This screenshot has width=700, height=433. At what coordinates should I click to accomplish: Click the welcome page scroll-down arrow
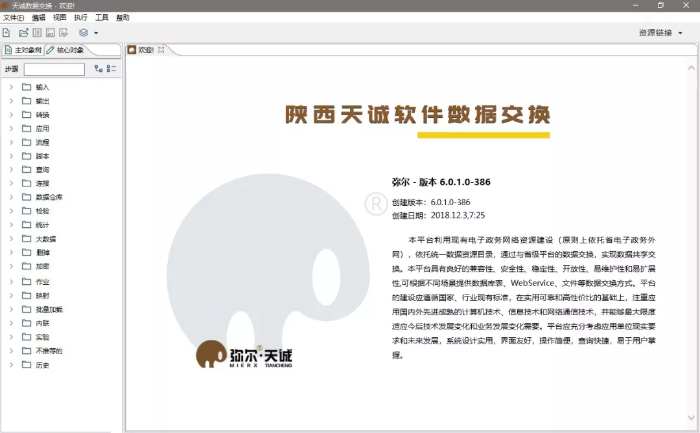[x=691, y=418]
